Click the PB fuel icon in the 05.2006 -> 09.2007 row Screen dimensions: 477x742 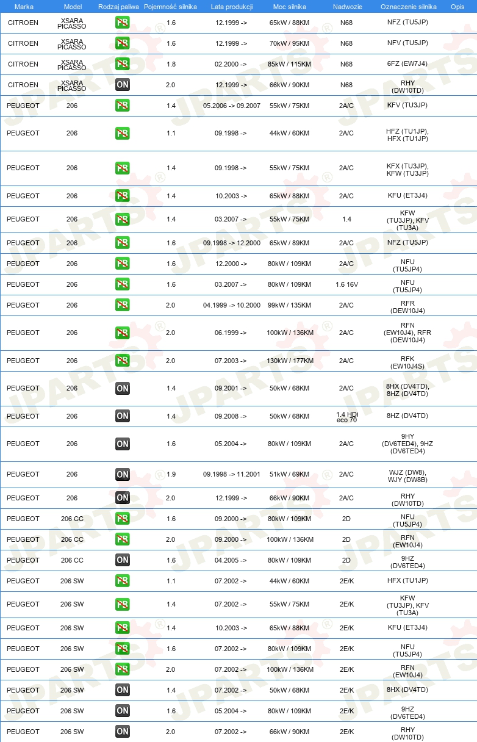pyautogui.click(x=123, y=106)
